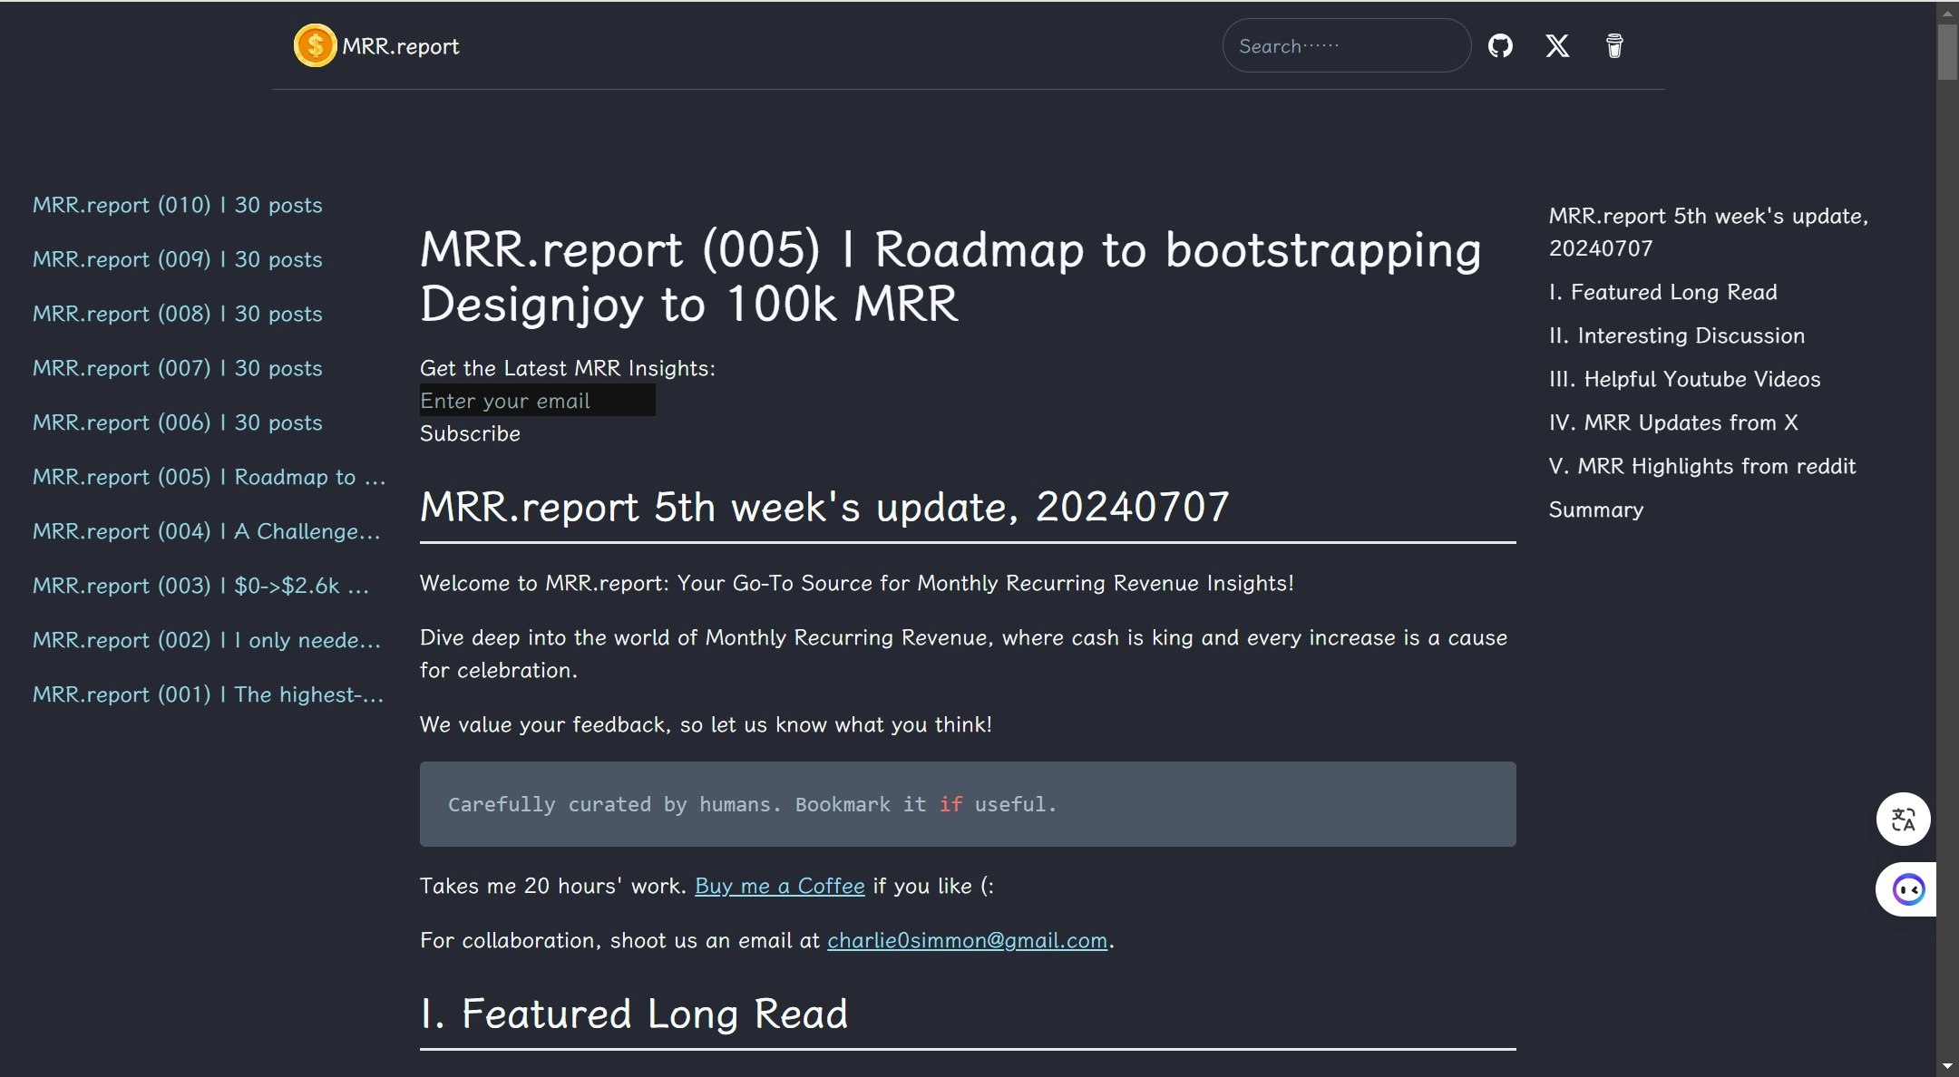The image size is (1959, 1077).
Task: Click the MRR.report site title text
Action: point(400,46)
